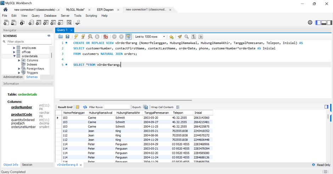Sort by the TanggalPemesanan column header
Viewport: 333px width, 174px height.
157,113
